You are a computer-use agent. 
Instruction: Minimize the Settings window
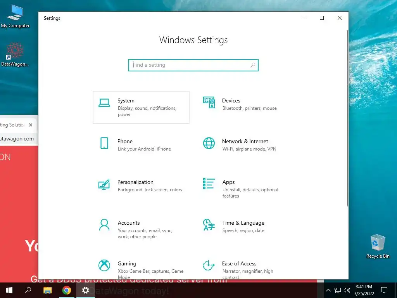coord(304,18)
